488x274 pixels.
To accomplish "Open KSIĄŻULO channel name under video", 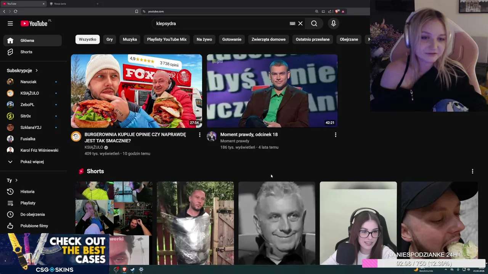I will pyautogui.click(x=94, y=147).
